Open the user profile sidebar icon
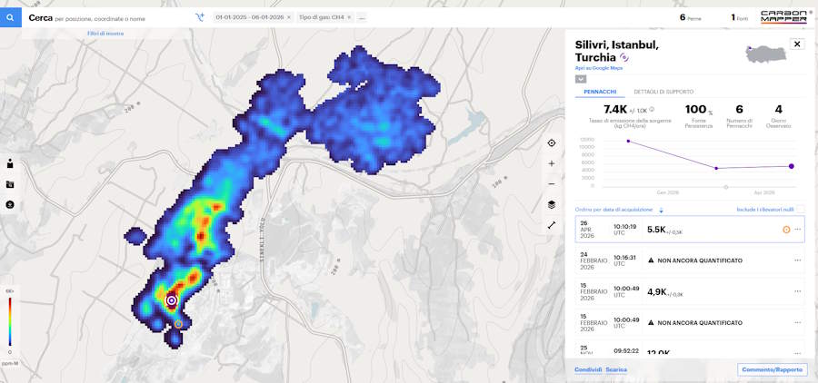Viewport: 818px width, 383px height. [10, 163]
